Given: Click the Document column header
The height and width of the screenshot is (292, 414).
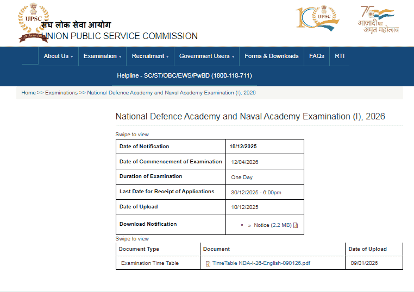Looking at the screenshot, I should 216,249.
